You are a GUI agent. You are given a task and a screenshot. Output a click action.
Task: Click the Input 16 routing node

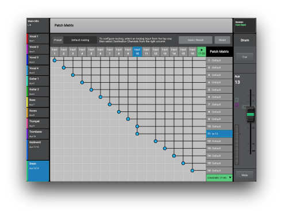[x=192, y=171]
